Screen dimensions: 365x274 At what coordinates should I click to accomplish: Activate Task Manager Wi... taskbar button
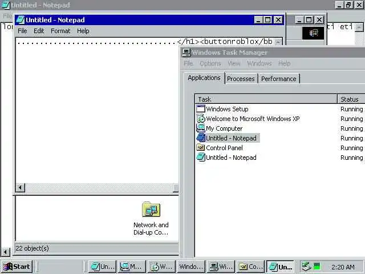click(221, 267)
